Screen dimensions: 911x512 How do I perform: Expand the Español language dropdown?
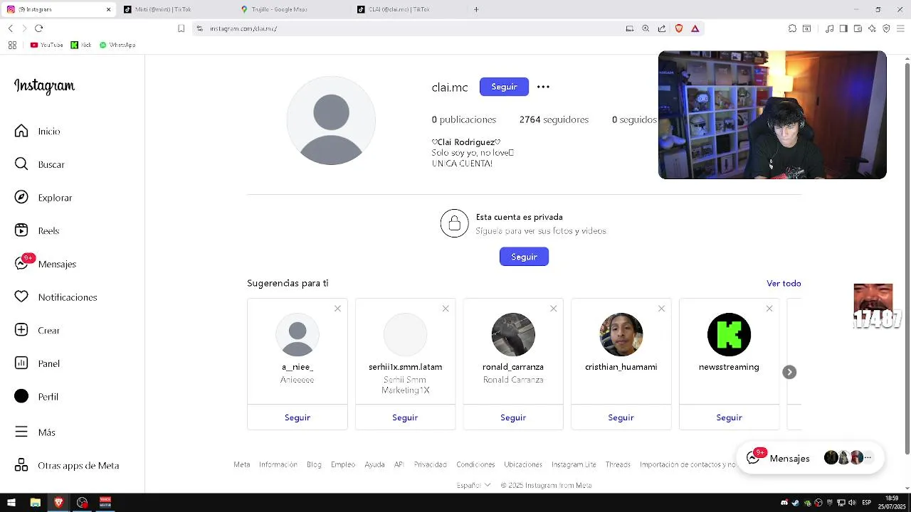[x=473, y=485]
